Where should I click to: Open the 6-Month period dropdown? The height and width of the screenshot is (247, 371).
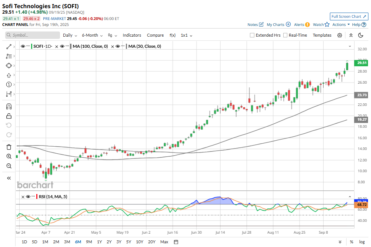92,35
